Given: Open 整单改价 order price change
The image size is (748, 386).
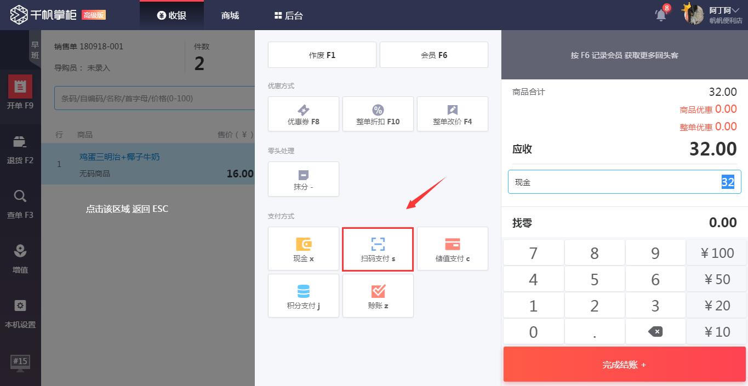Looking at the screenshot, I should click(452, 114).
